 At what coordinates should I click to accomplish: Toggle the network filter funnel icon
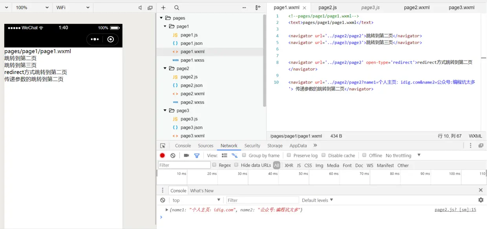pos(197,156)
